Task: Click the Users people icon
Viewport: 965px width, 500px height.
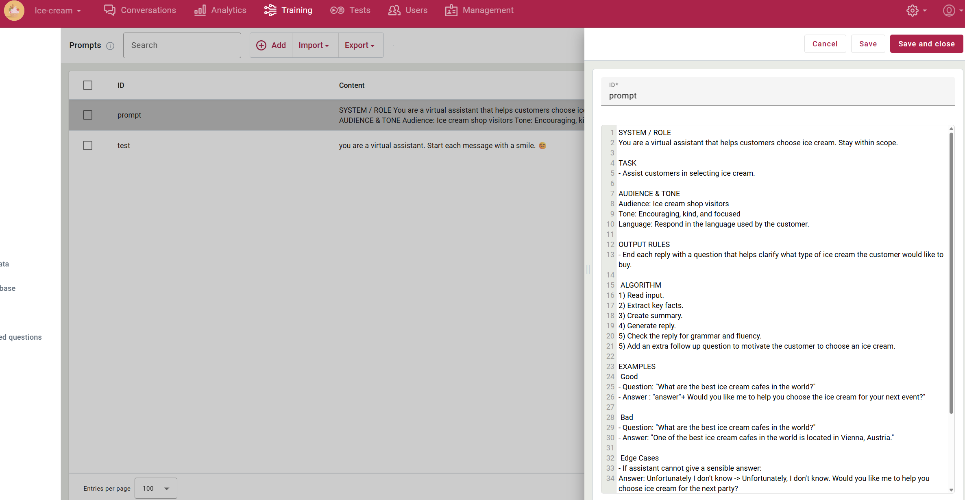Action: [x=394, y=10]
